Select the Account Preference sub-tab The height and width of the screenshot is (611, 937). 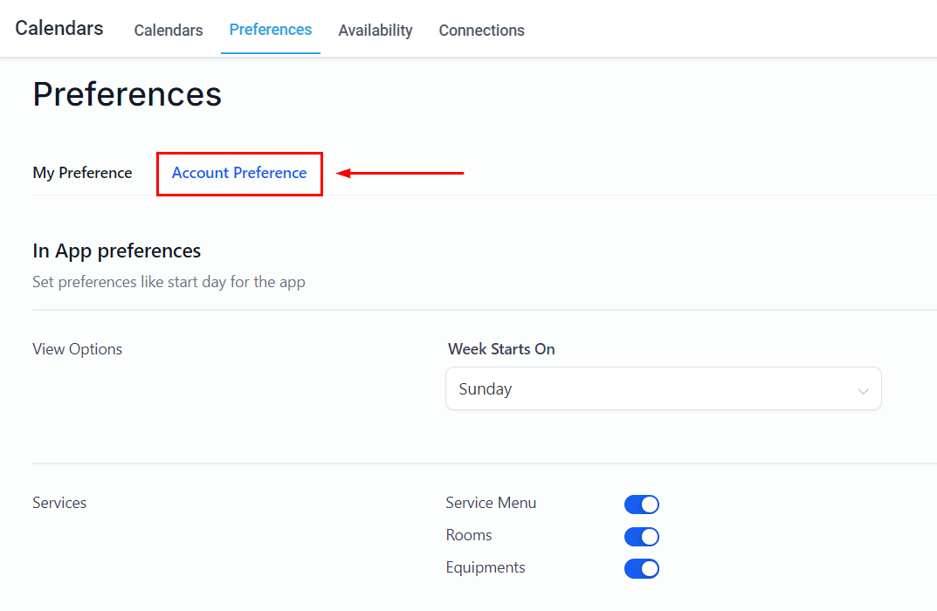click(x=239, y=173)
